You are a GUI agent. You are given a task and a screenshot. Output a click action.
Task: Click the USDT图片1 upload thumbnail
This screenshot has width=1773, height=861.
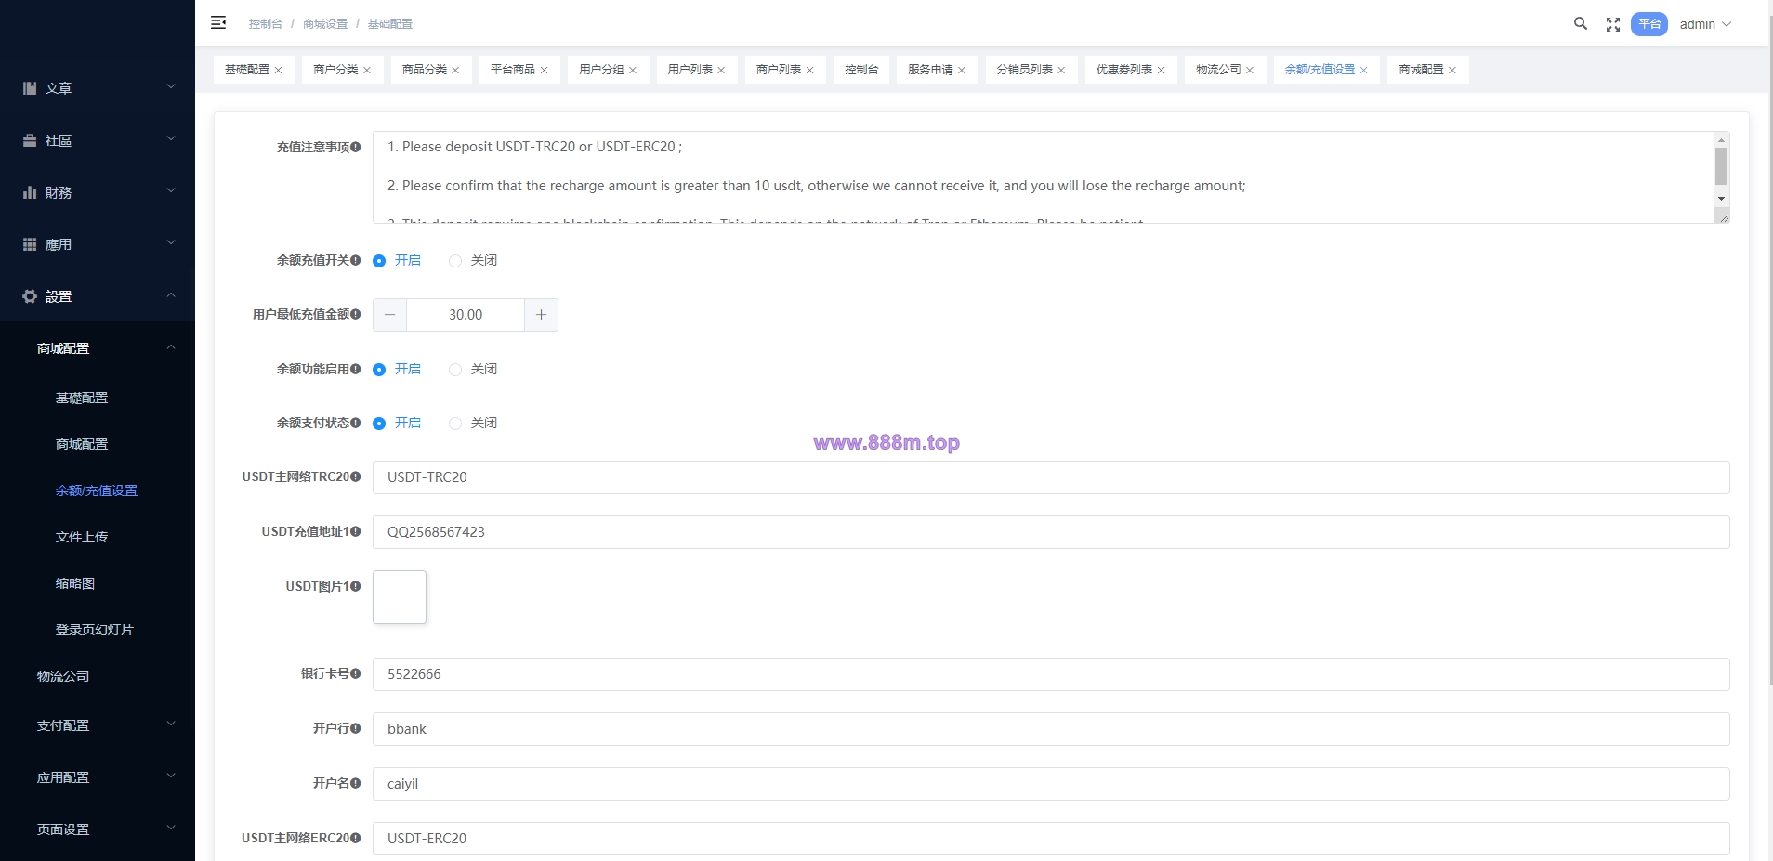(400, 597)
